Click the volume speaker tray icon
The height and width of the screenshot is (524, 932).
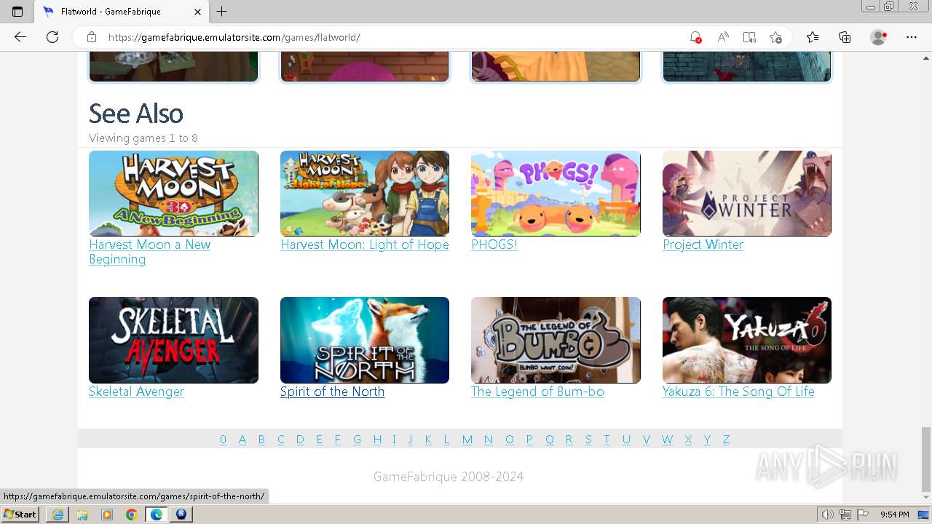[x=828, y=515]
